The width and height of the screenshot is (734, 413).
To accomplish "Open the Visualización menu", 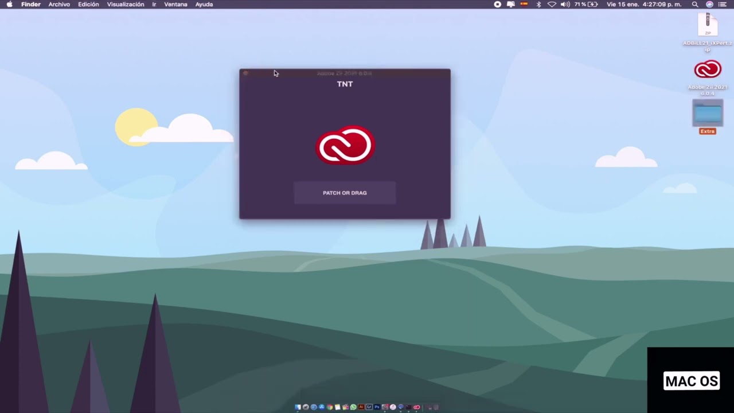I will click(x=126, y=4).
